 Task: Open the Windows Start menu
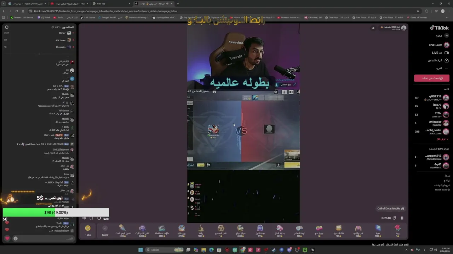(141, 250)
